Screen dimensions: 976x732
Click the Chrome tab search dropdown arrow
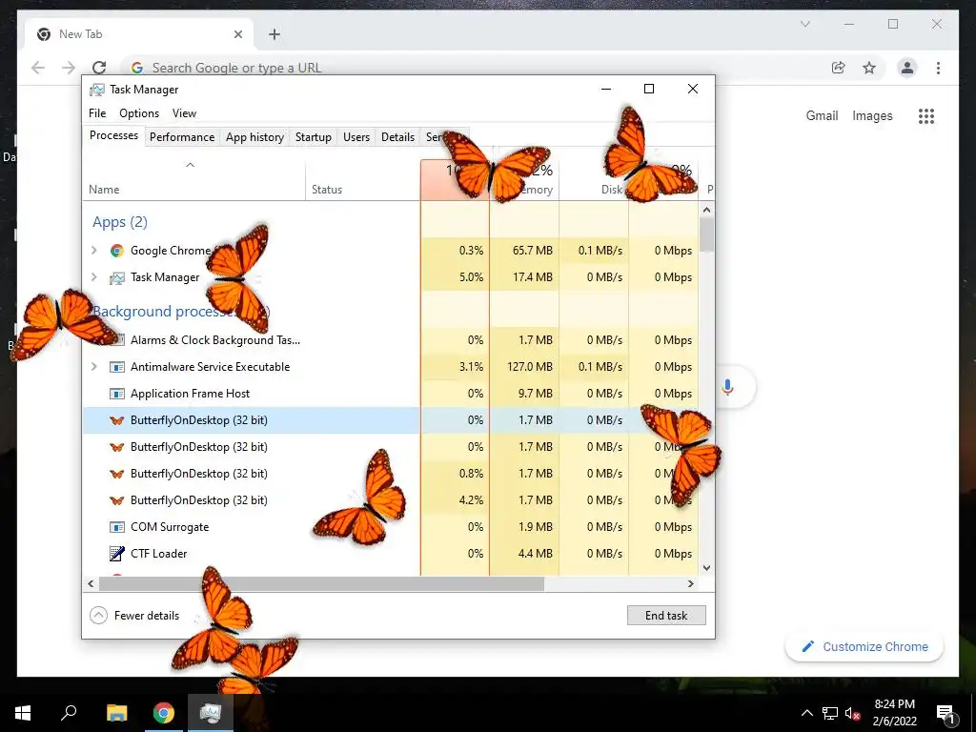804,24
